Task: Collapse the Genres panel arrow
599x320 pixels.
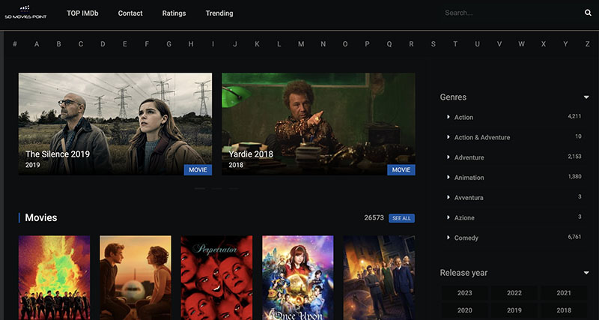Action: pos(586,97)
